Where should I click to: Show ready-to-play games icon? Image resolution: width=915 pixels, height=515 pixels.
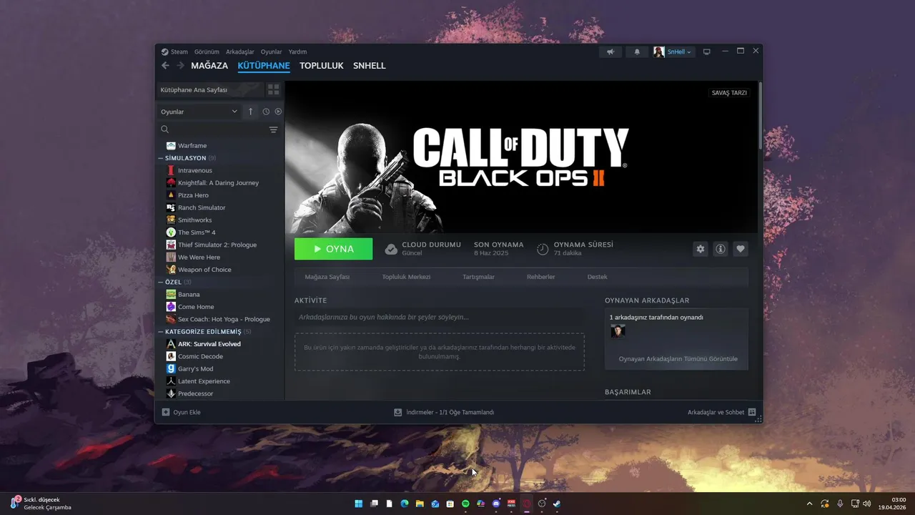pos(278,112)
